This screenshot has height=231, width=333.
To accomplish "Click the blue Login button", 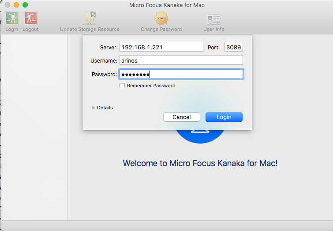I will point(224,117).
